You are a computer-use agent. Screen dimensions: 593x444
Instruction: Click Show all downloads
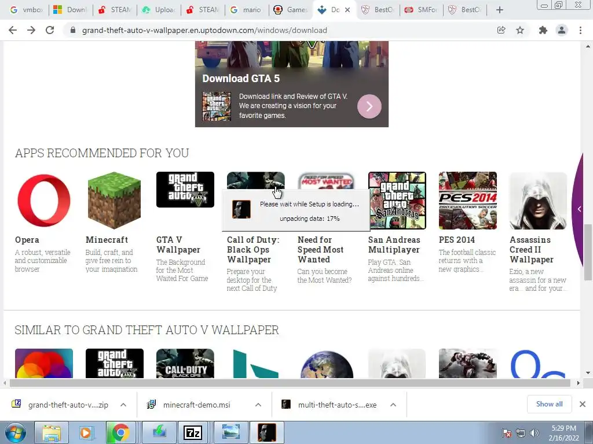pyautogui.click(x=549, y=404)
